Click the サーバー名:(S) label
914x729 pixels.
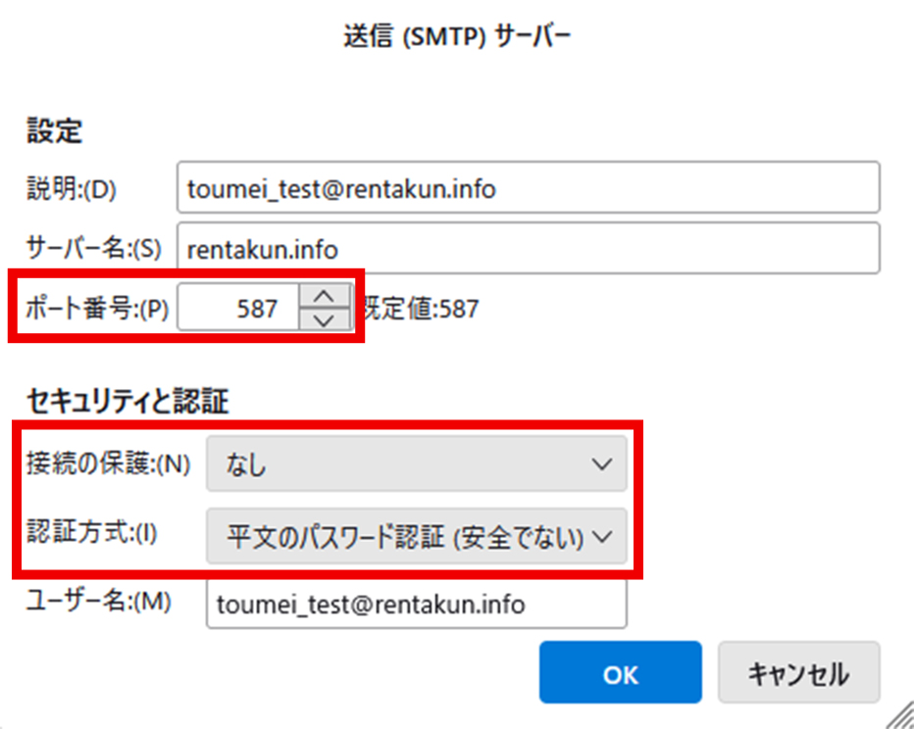(x=93, y=249)
